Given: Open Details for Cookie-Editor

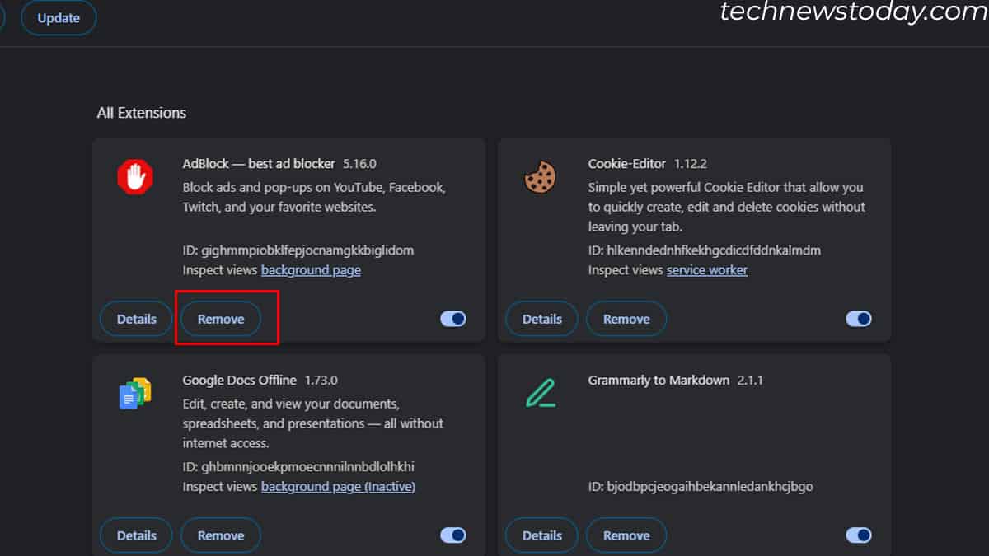Looking at the screenshot, I should (541, 319).
